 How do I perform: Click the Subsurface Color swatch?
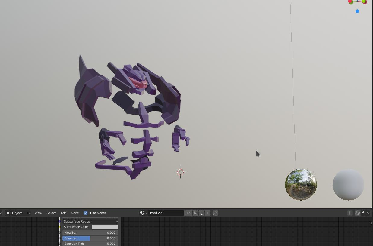pyautogui.click(x=105, y=227)
